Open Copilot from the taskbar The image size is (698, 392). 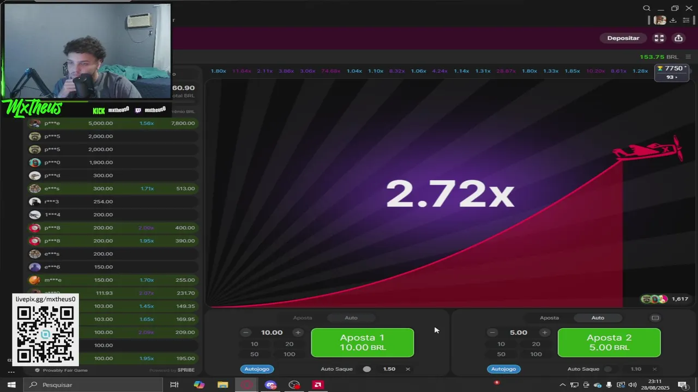click(x=199, y=385)
